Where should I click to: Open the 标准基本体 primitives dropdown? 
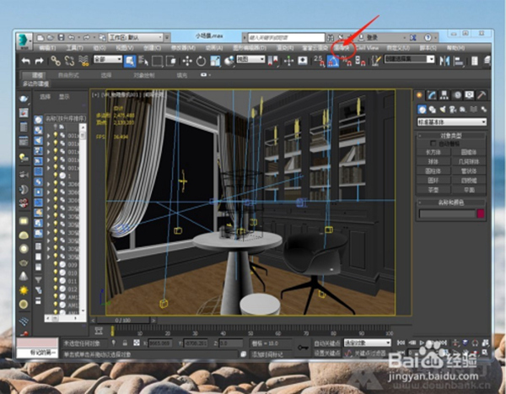point(452,122)
